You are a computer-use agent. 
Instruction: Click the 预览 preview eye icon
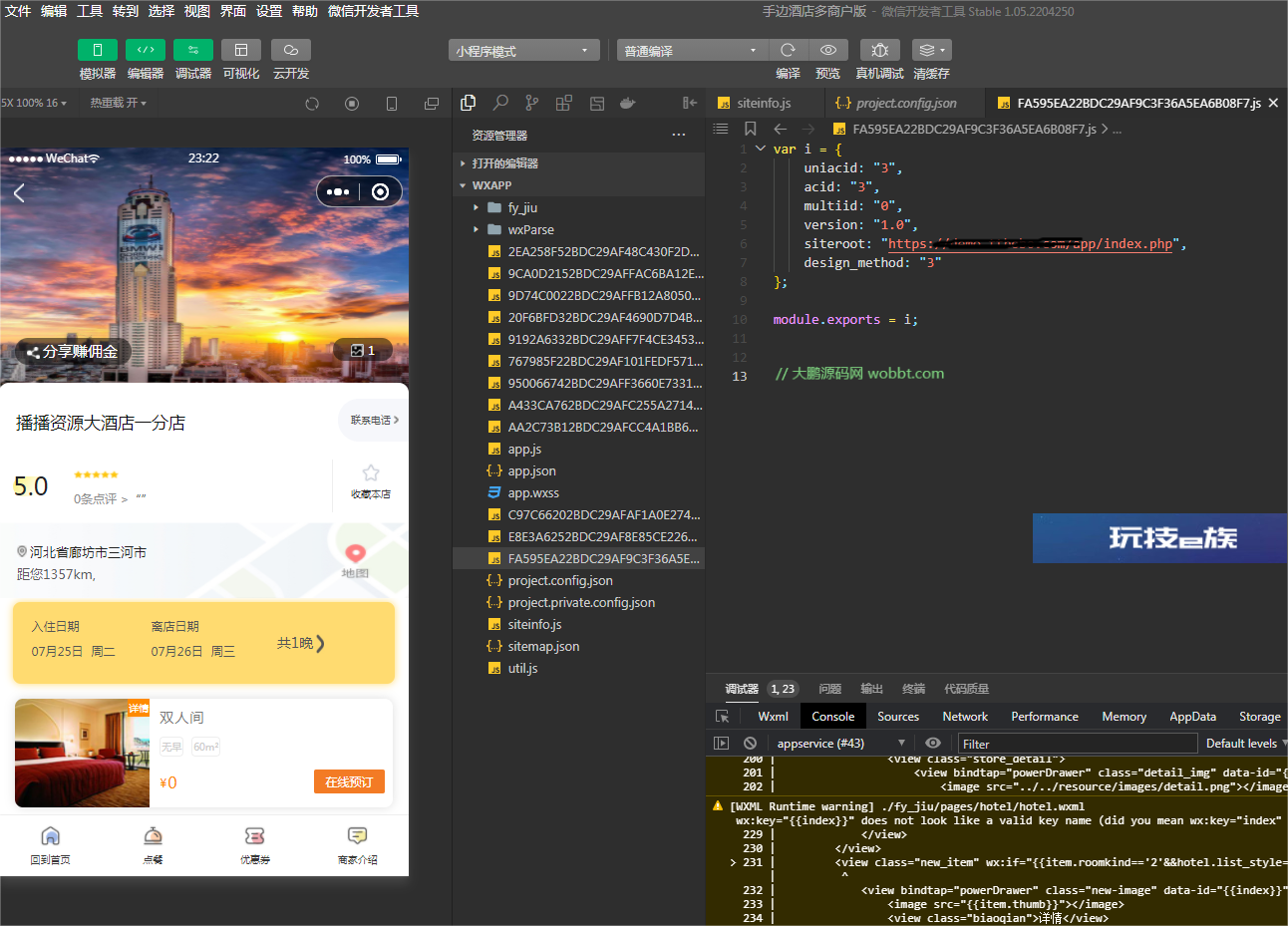[828, 50]
